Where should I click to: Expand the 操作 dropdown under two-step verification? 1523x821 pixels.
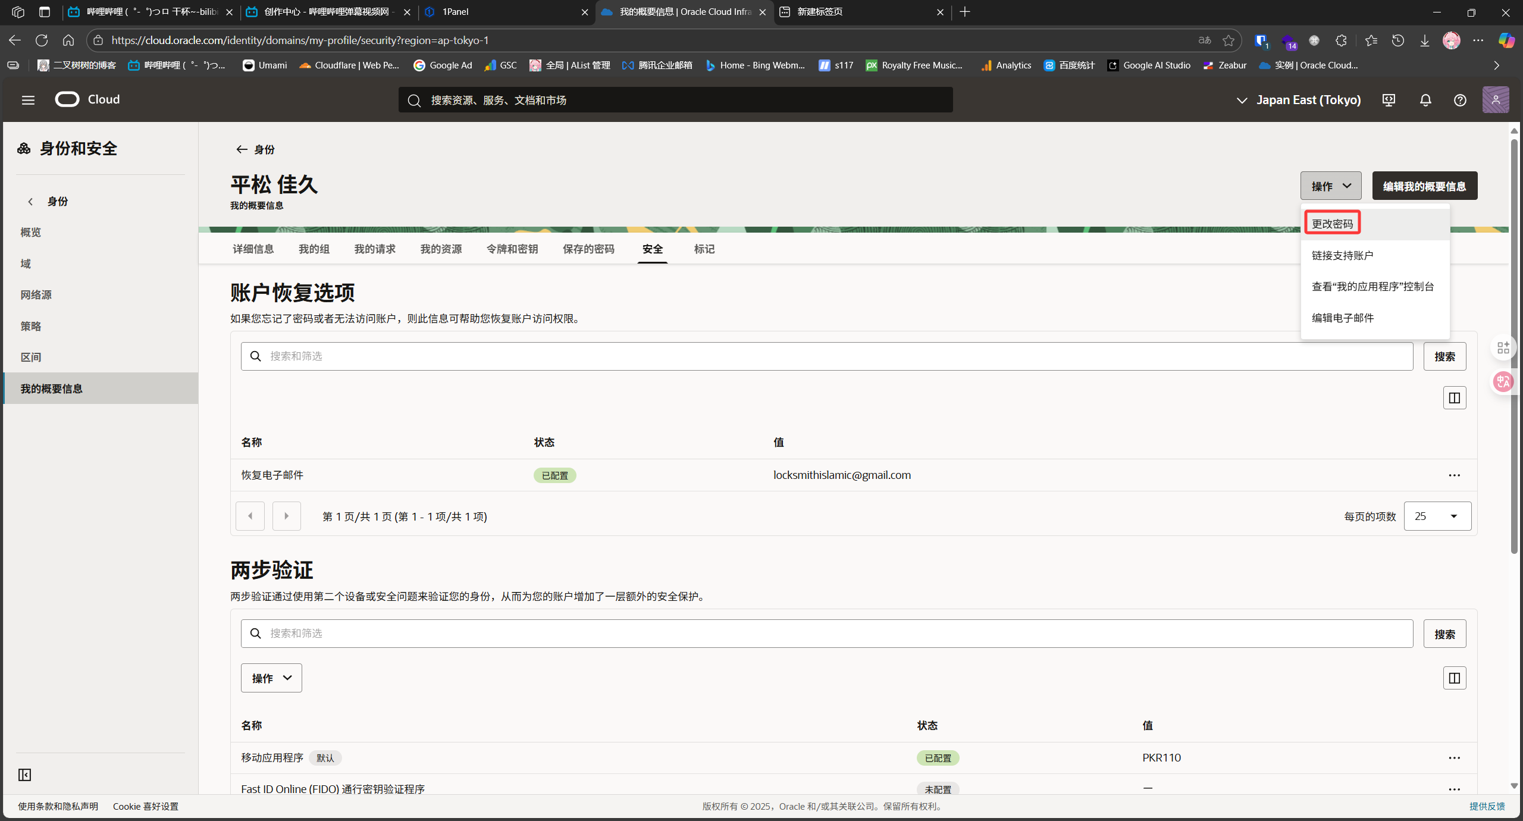[x=271, y=678]
